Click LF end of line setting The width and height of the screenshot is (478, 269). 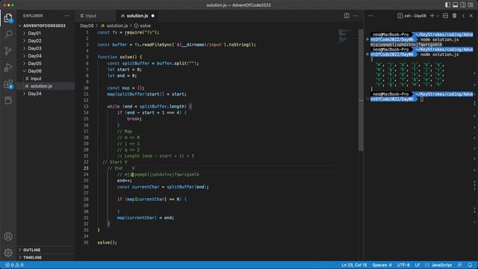pyautogui.click(x=417, y=265)
